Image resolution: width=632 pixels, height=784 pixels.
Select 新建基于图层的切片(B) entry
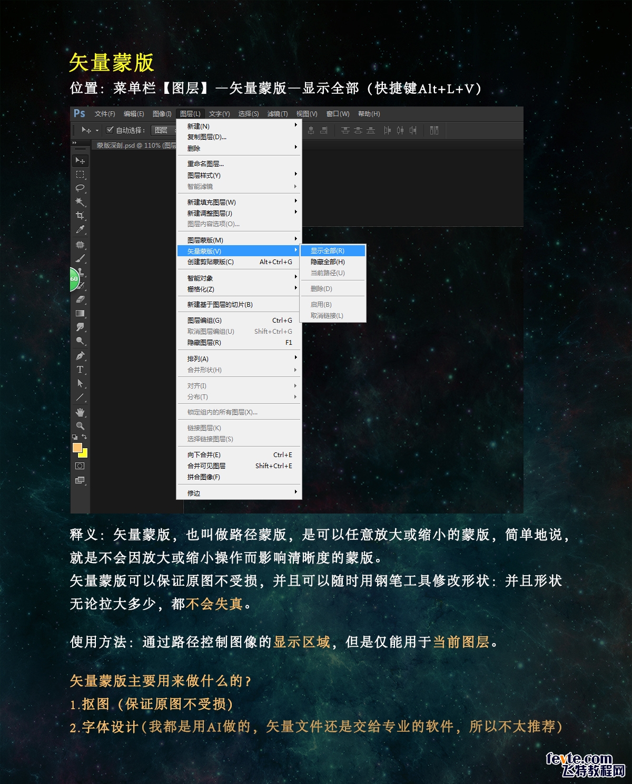click(239, 304)
